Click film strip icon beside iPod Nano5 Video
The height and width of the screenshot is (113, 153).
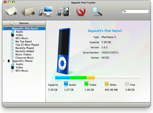[x=12, y=35]
